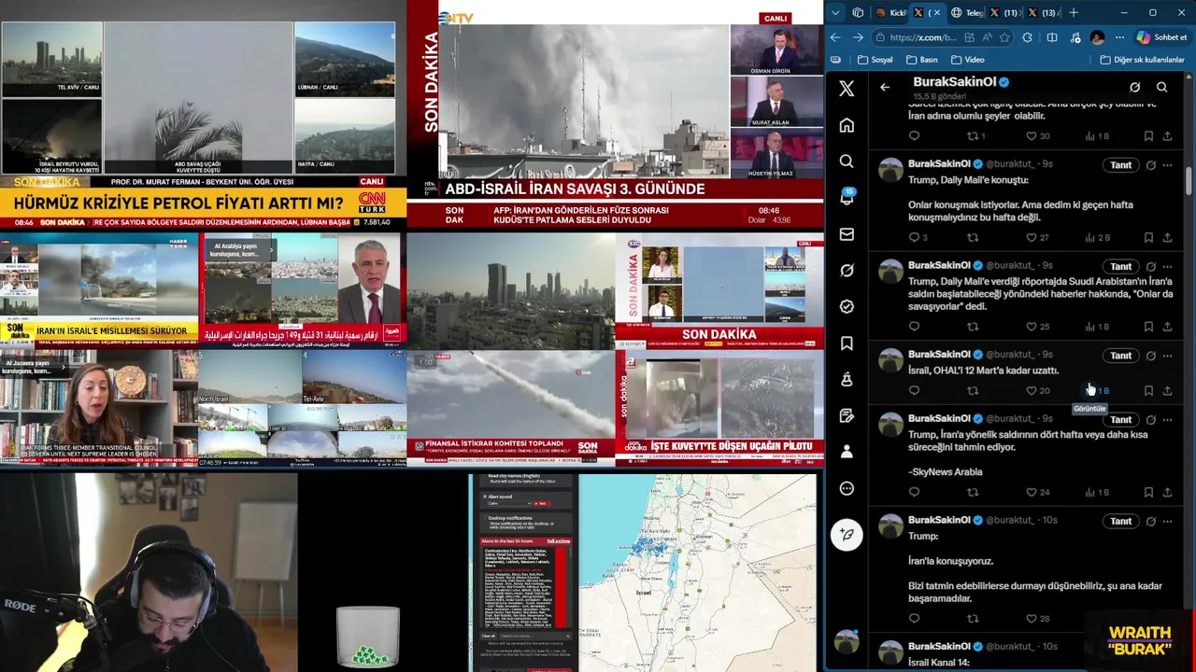Switch to the X tab showing (11)
The width and height of the screenshot is (1196, 672).
pyautogui.click(x=1004, y=13)
